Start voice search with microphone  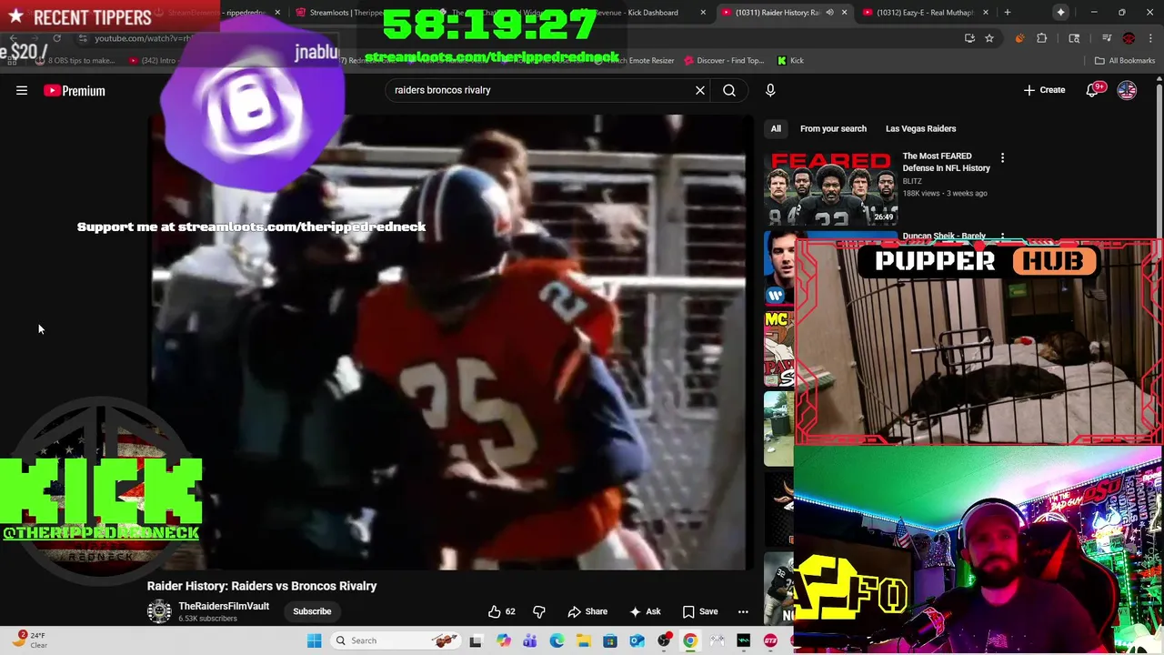[770, 90]
